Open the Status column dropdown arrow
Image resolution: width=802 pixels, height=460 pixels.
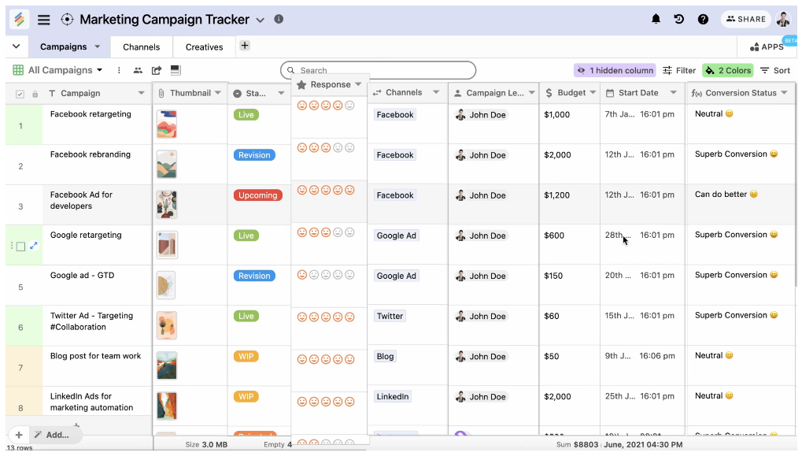281,93
